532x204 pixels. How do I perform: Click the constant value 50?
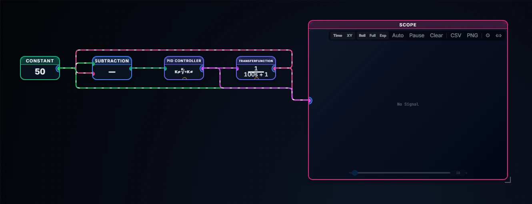(x=40, y=72)
